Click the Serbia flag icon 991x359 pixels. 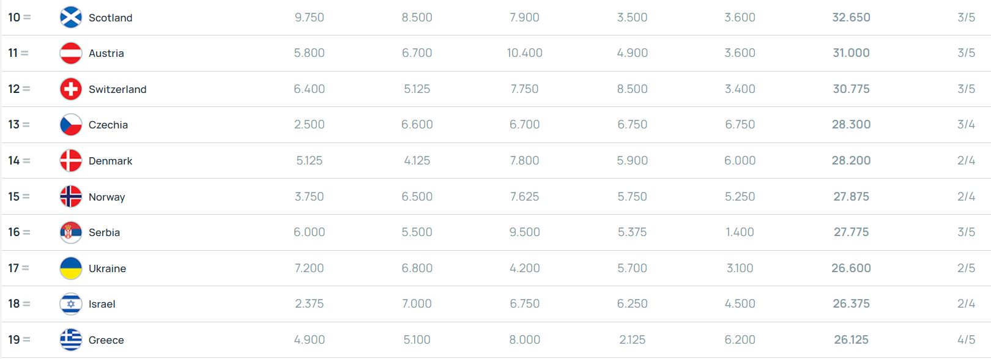(71, 232)
